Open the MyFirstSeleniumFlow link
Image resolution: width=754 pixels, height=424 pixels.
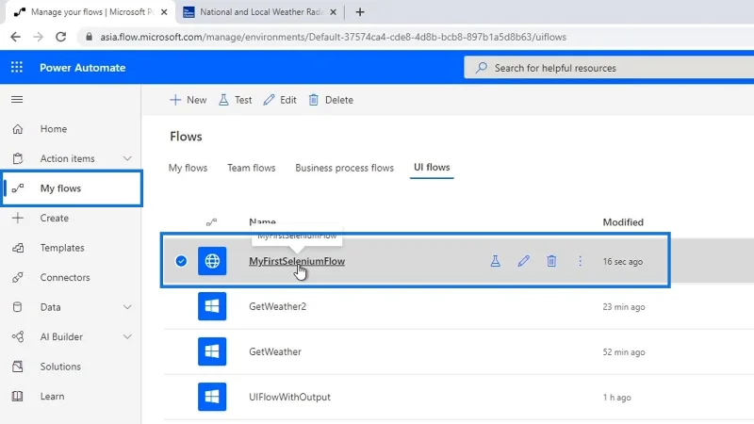[297, 261]
